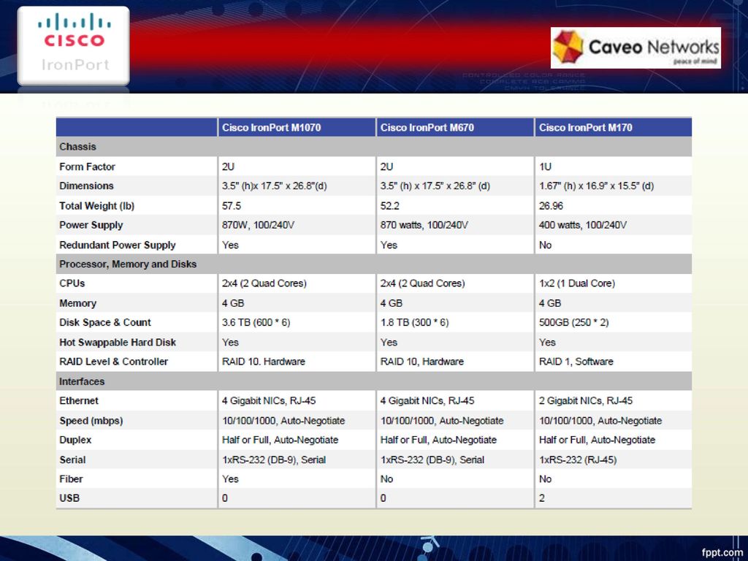The width and height of the screenshot is (748, 561).
Task: Select the Cisco IronPort M670 column header
Action: click(427, 127)
